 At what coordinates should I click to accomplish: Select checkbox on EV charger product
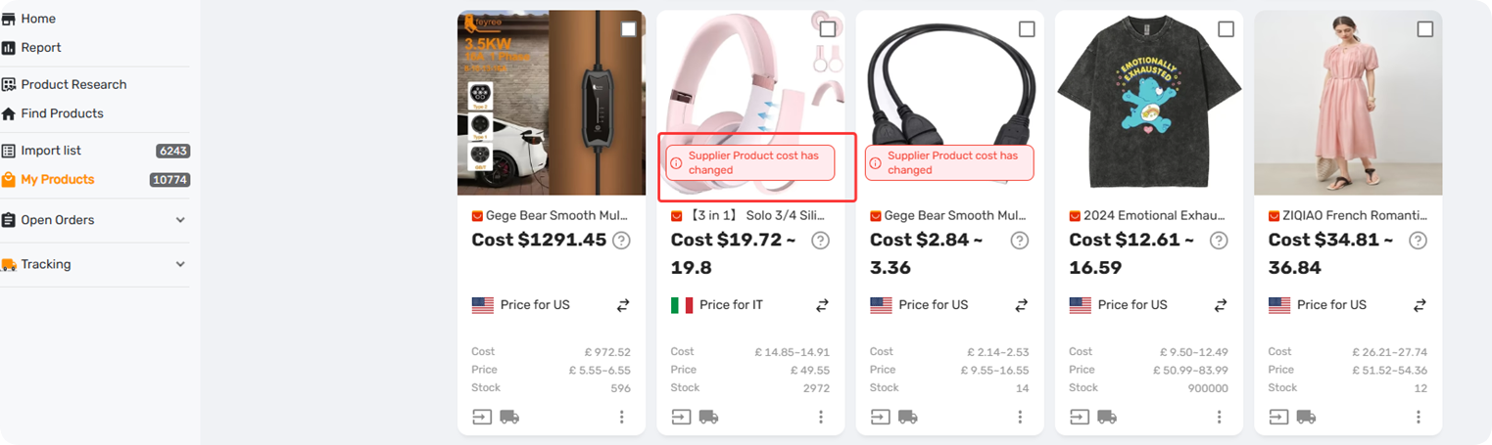(x=629, y=29)
